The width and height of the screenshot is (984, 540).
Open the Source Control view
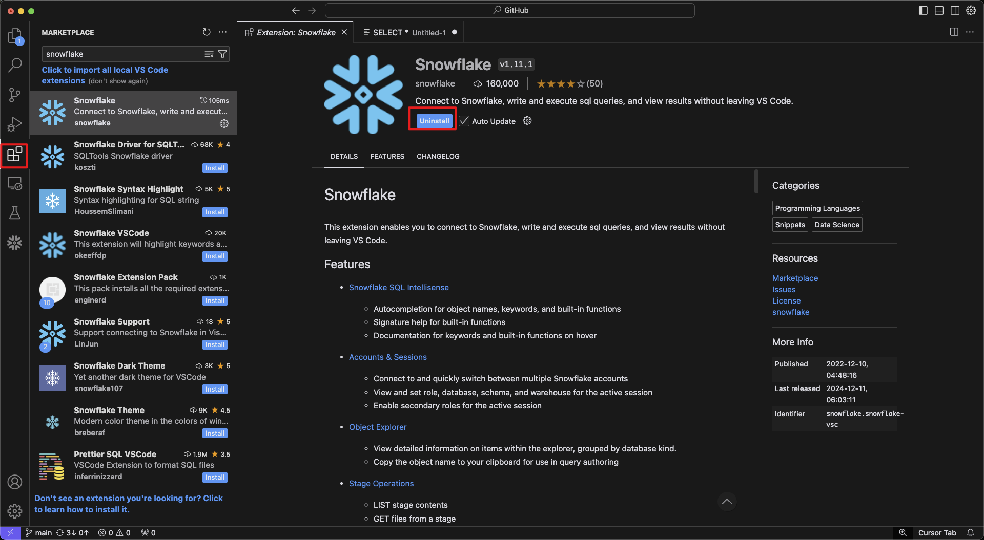15,95
